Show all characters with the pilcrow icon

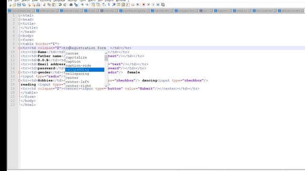pyautogui.click(x=109, y=5)
